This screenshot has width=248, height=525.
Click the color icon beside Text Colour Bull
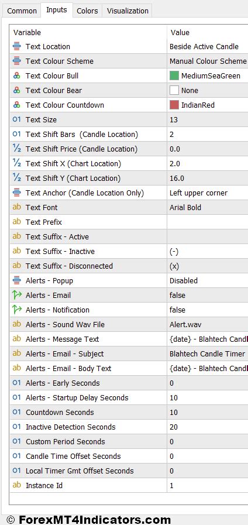pyautogui.click(x=17, y=76)
